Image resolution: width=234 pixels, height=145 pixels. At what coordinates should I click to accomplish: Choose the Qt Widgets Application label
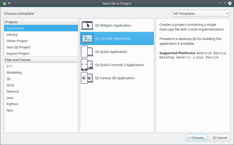pos(113,25)
